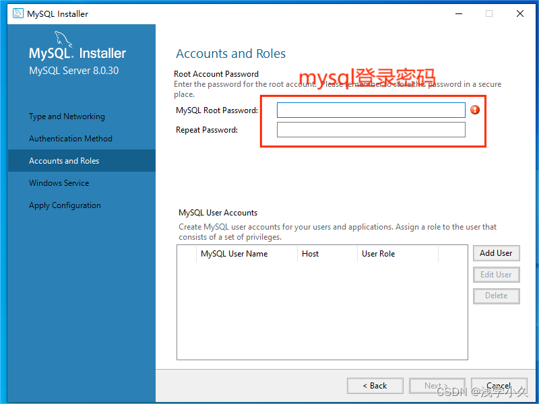Click the Root Account Password label
This screenshot has height=404, width=539.
[216, 74]
